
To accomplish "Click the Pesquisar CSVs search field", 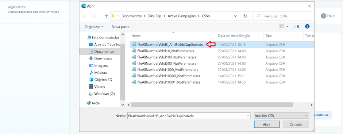I will (282, 16).
